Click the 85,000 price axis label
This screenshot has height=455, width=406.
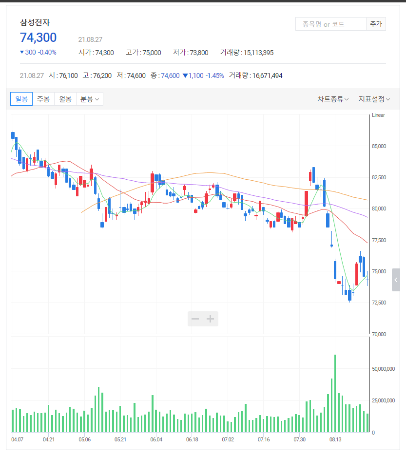click(x=379, y=146)
